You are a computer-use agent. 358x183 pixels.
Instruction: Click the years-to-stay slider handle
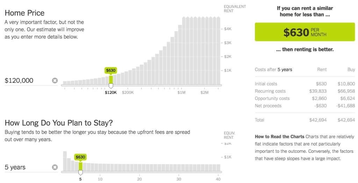coord(80,173)
